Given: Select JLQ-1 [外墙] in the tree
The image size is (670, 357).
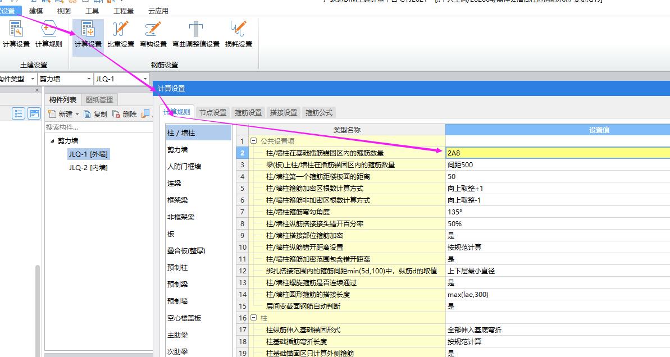Looking at the screenshot, I should pyautogui.click(x=88, y=154).
